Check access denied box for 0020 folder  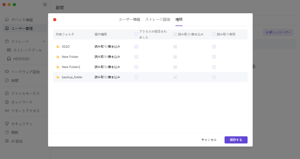click(136, 47)
